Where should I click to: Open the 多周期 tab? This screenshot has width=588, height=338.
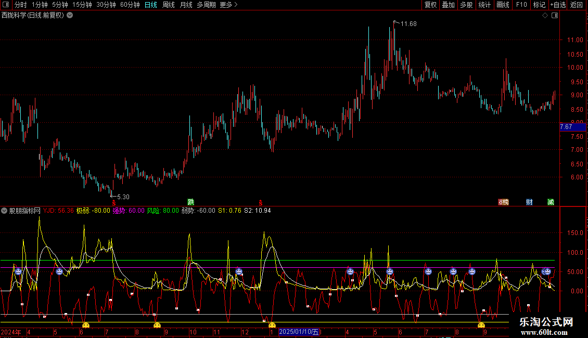click(x=206, y=5)
